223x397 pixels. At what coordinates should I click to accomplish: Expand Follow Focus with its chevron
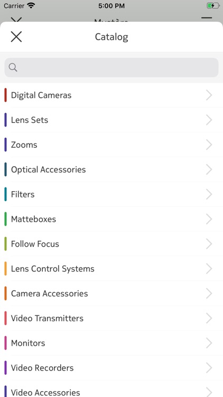click(209, 244)
